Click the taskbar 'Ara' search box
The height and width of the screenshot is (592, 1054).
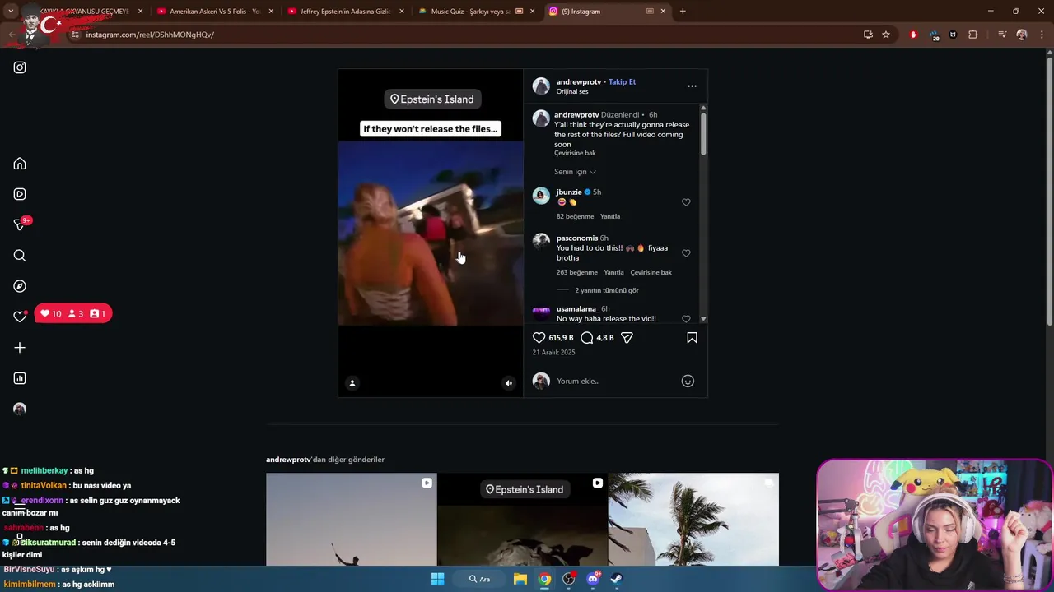[480, 579]
